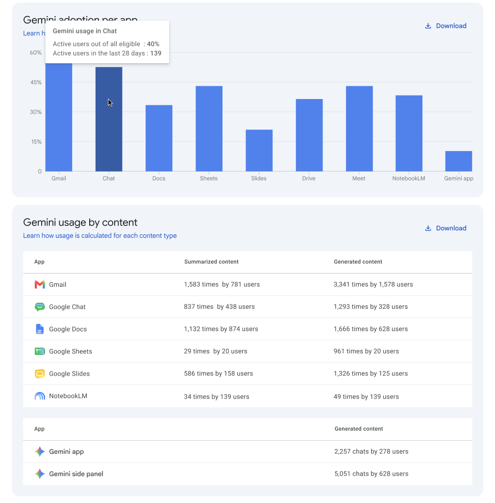Click the Google Chat icon in table
Viewport: 495px width, 503px height.
pyautogui.click(x=40, y=307)
